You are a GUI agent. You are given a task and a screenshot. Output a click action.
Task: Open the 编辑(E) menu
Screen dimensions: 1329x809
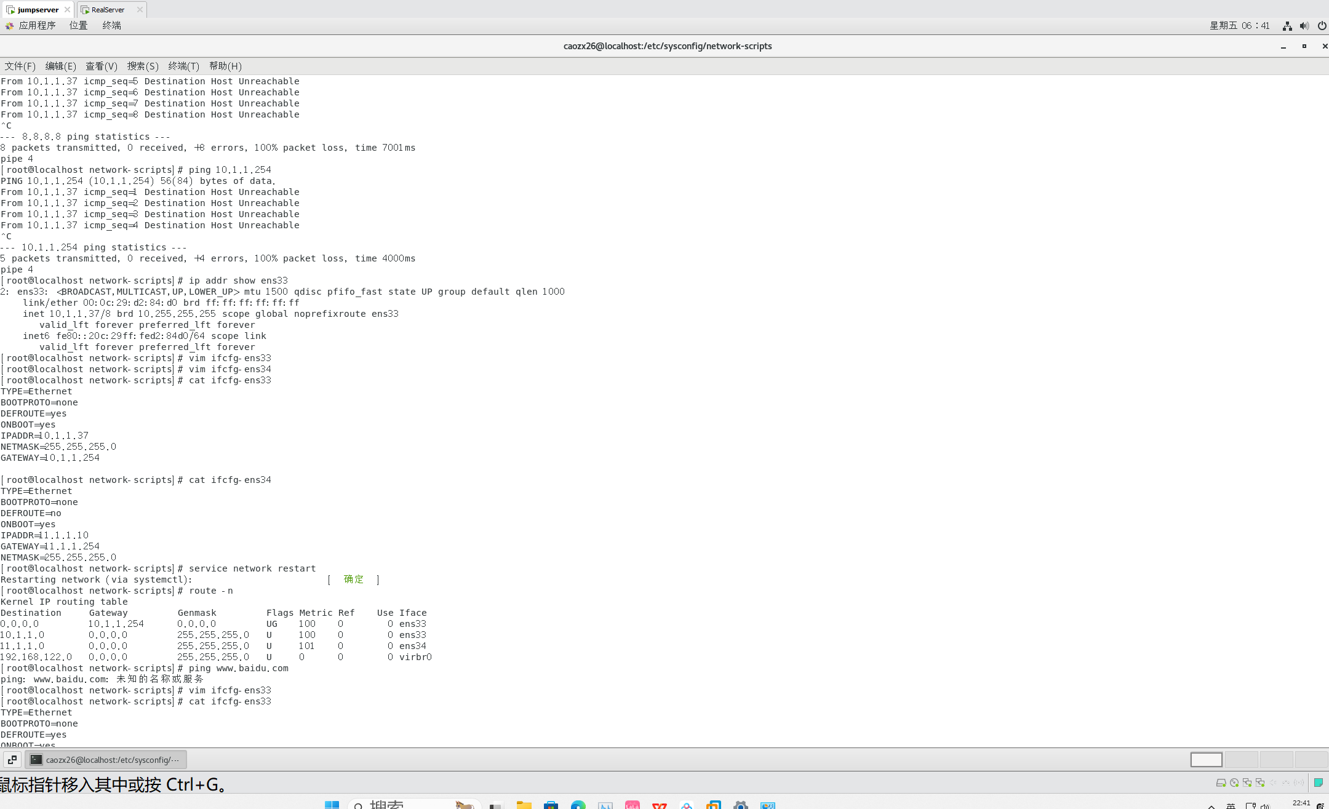click(60, 66)
